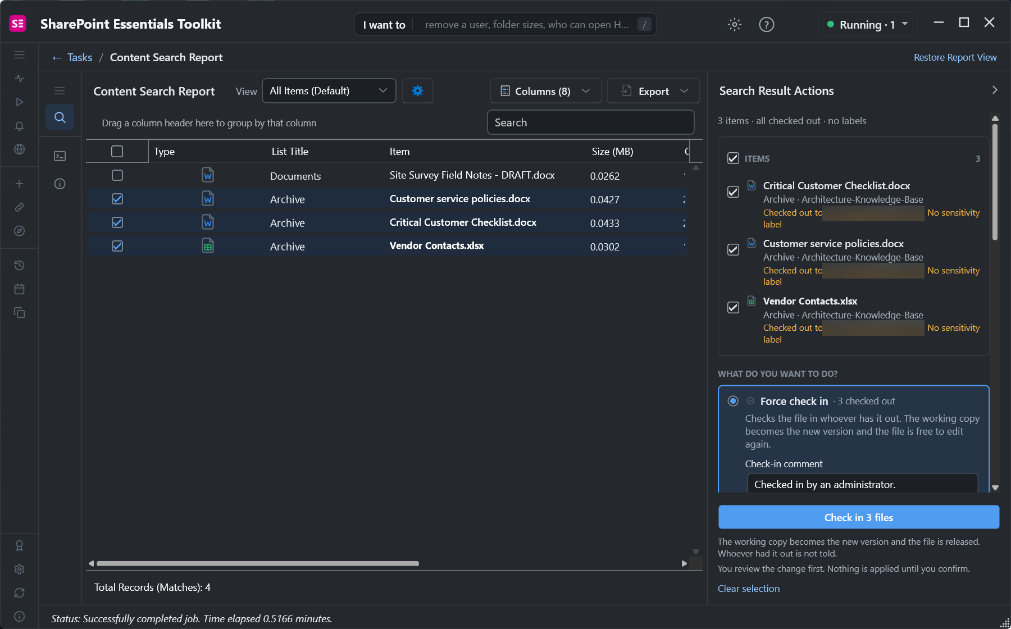Focus the grid Search input field

591,122
